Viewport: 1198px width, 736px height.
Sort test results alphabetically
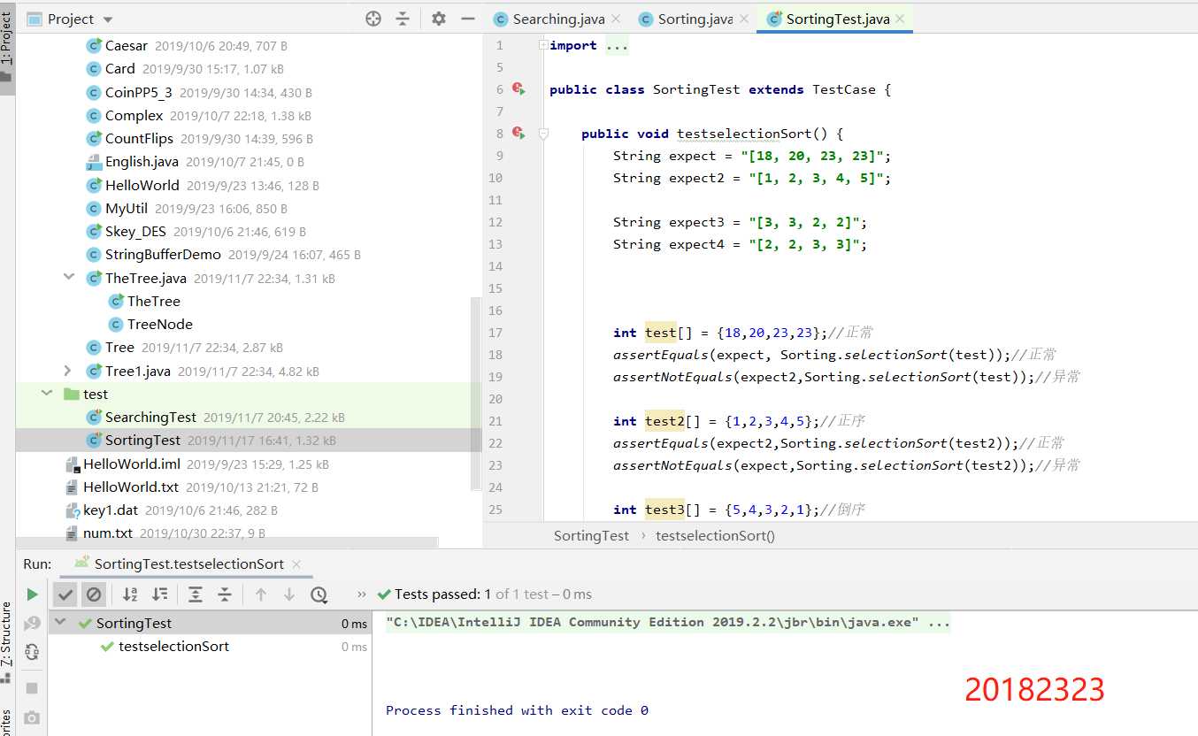tap(130, 594)
